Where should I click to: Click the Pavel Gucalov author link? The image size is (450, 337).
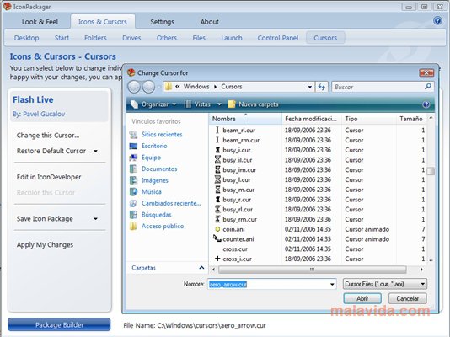click(x=44, y=114)
